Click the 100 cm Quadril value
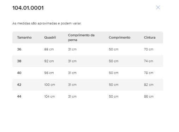 click(x=49, y=85)
